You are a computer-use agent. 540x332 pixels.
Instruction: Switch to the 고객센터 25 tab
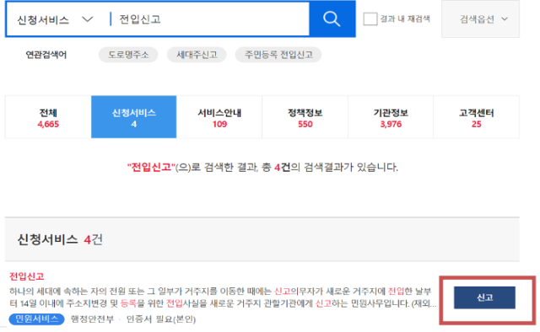tap(476, 117)
